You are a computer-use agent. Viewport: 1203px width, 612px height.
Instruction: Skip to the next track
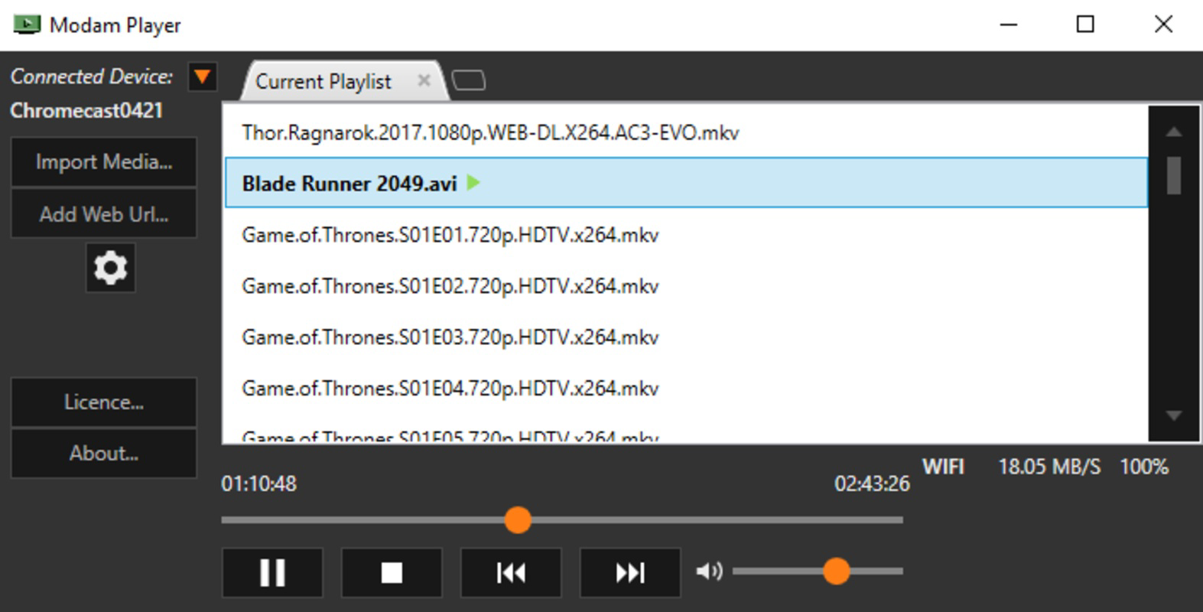[x=630, y=572]
